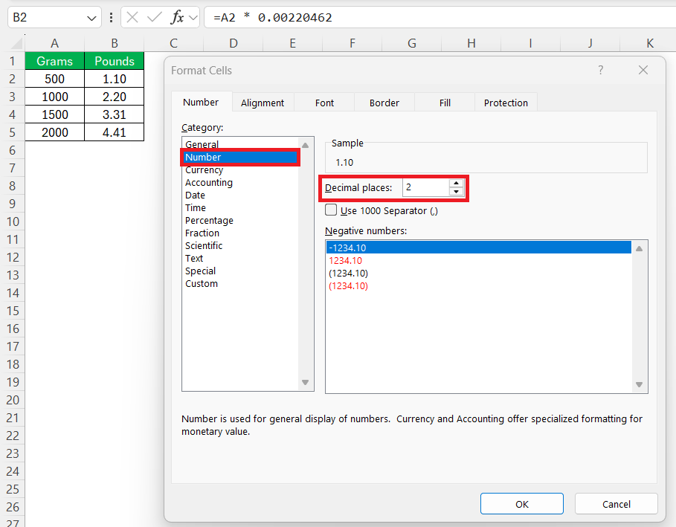Click Category list scroll down arrow

click(305, 383)
